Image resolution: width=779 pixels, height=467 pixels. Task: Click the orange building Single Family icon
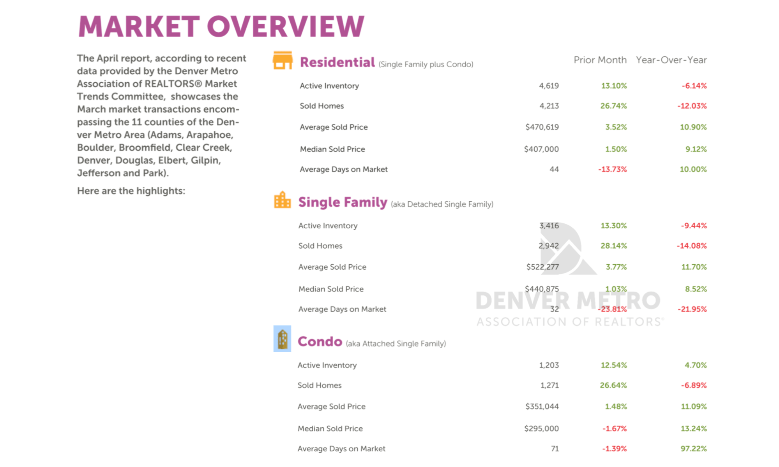click(x=282, y=200)
